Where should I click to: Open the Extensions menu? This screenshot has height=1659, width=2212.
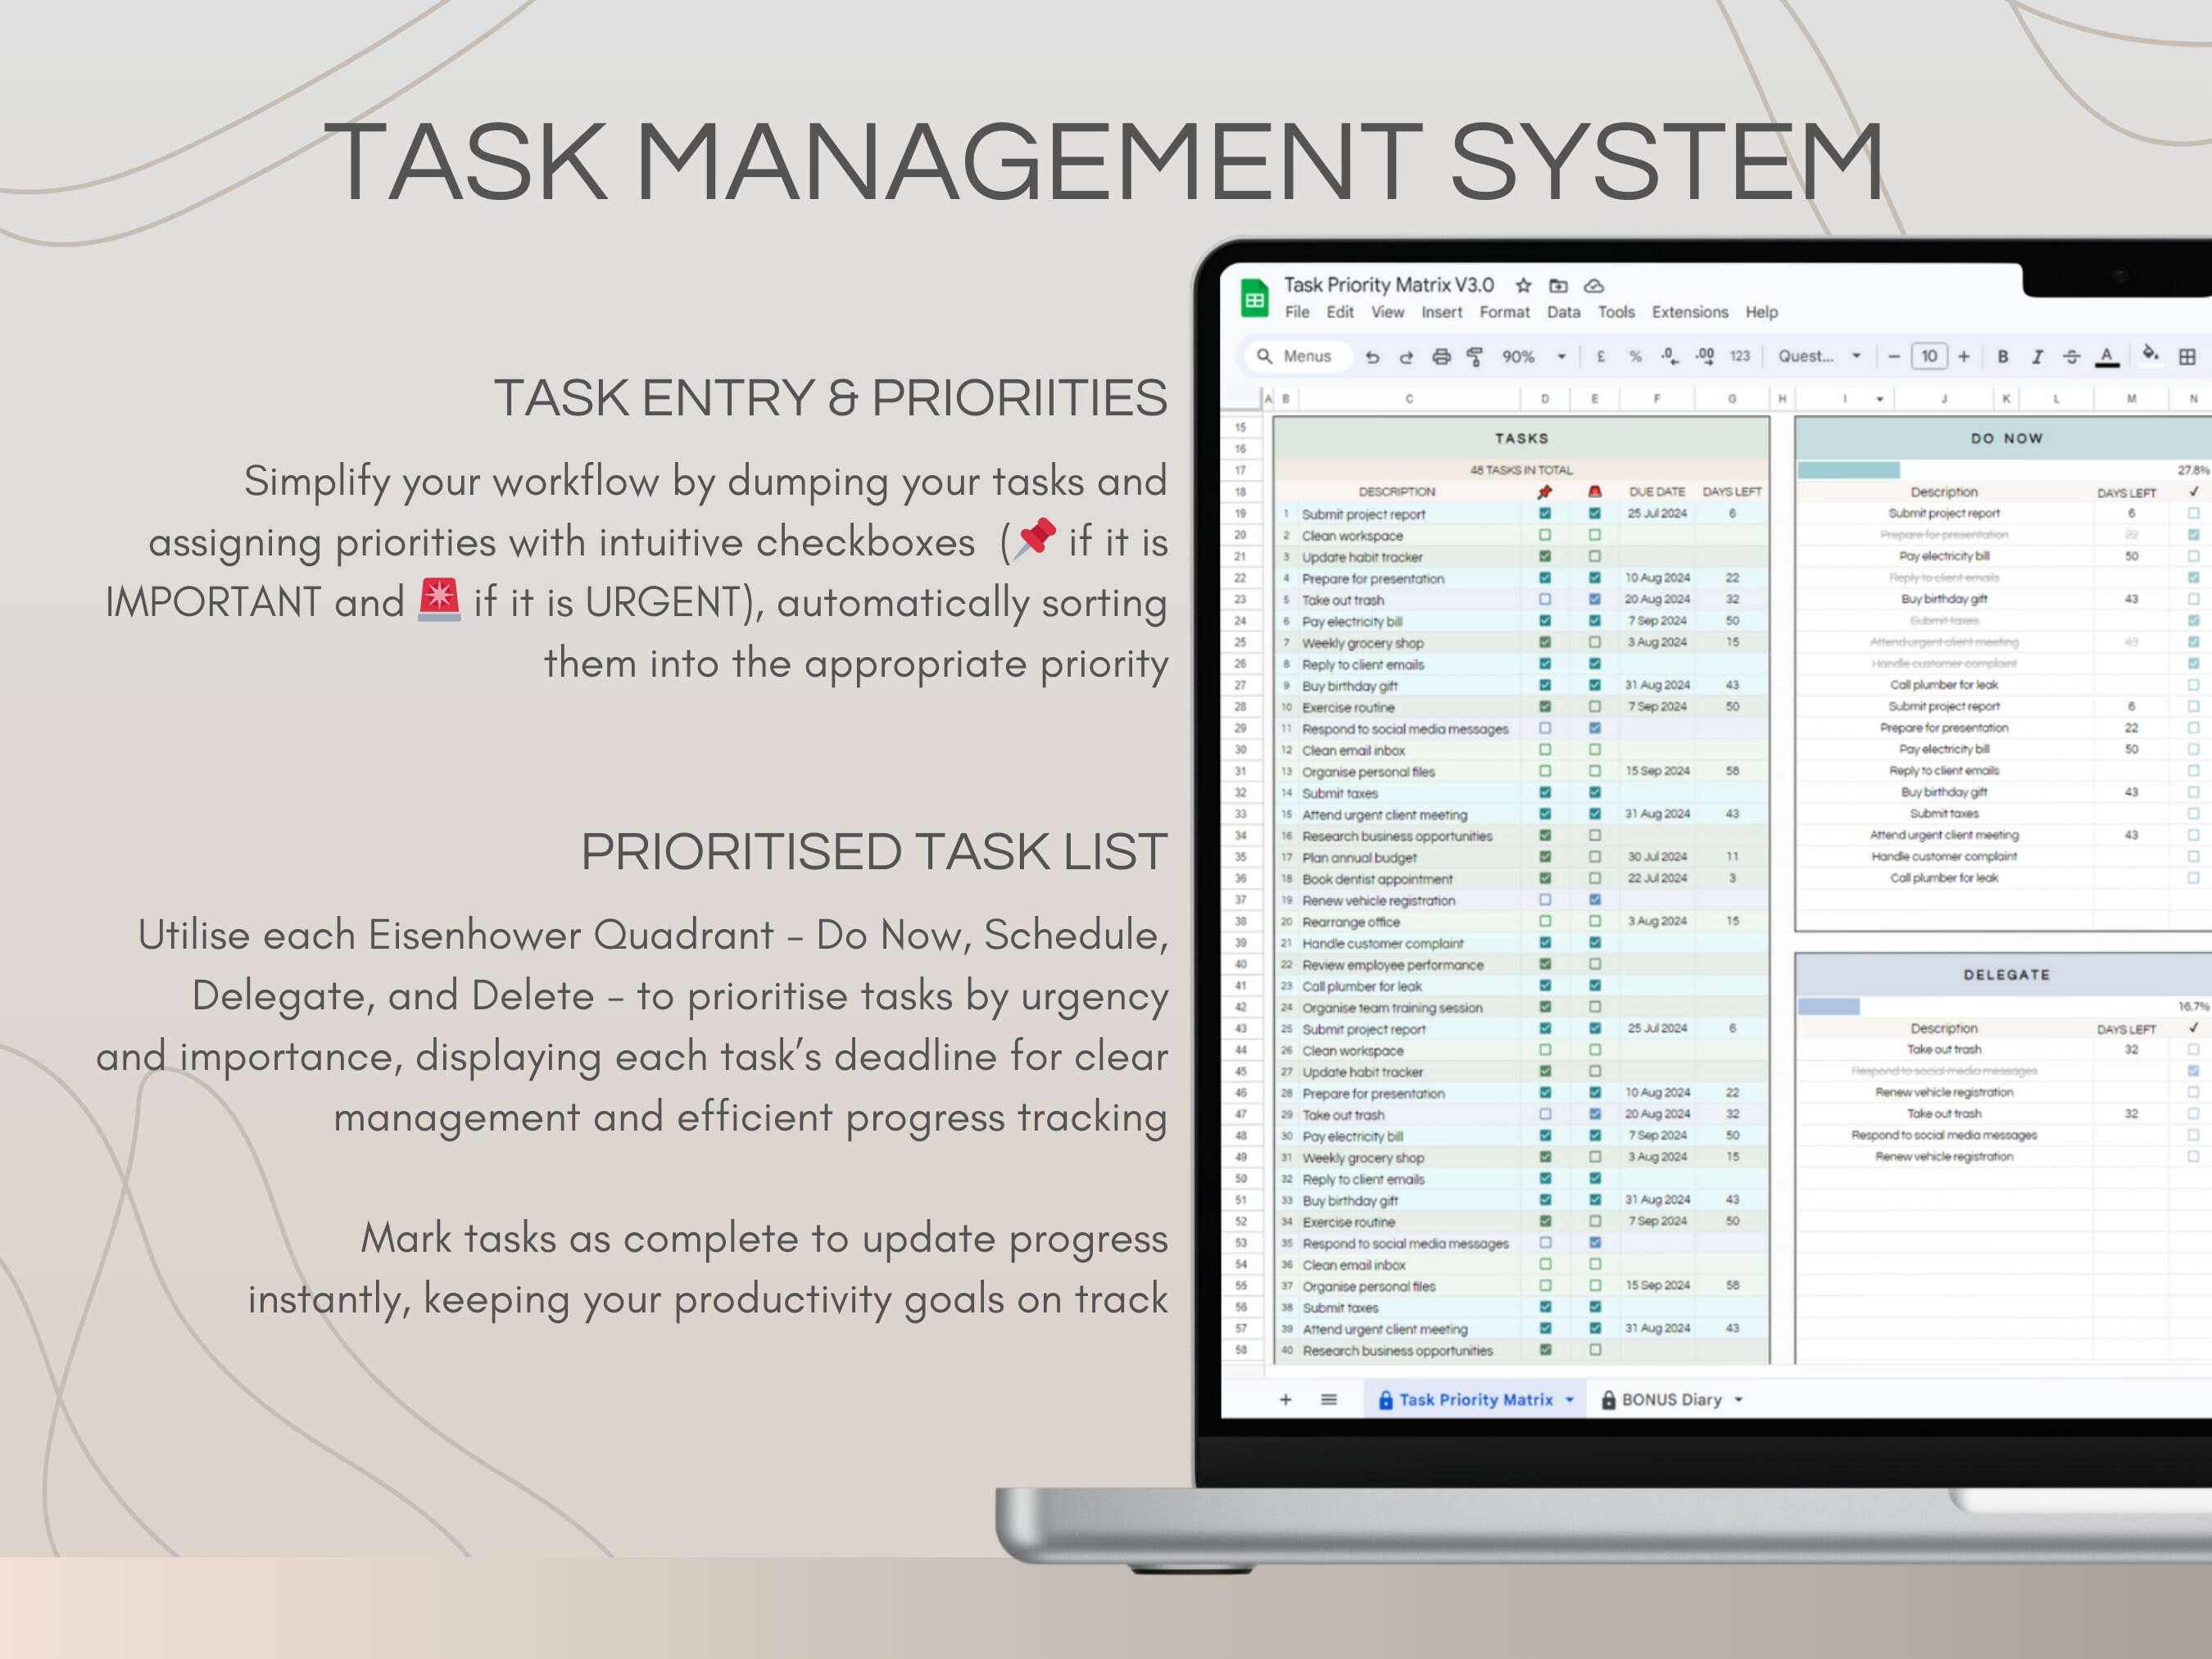[x=1689, y=312]
